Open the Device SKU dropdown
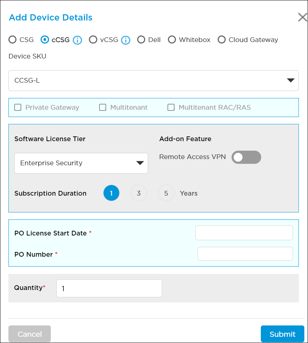The image size is (308, 343). [x=154, y=80]
